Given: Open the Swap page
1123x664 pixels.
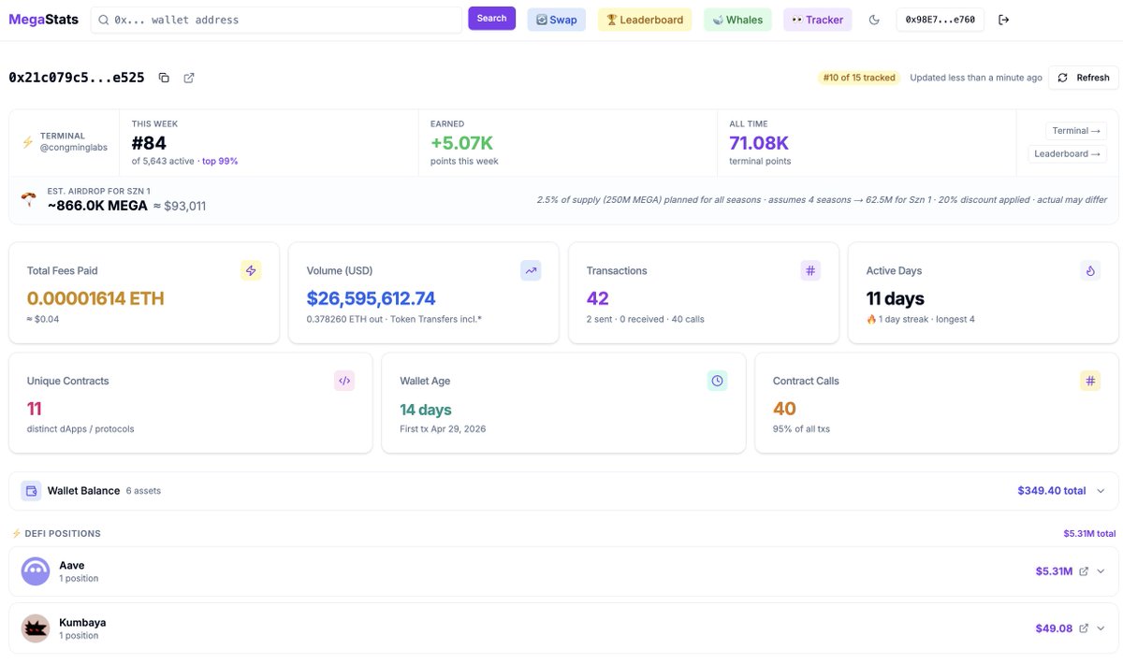Looking at the screenshot, I should [556, 20].
